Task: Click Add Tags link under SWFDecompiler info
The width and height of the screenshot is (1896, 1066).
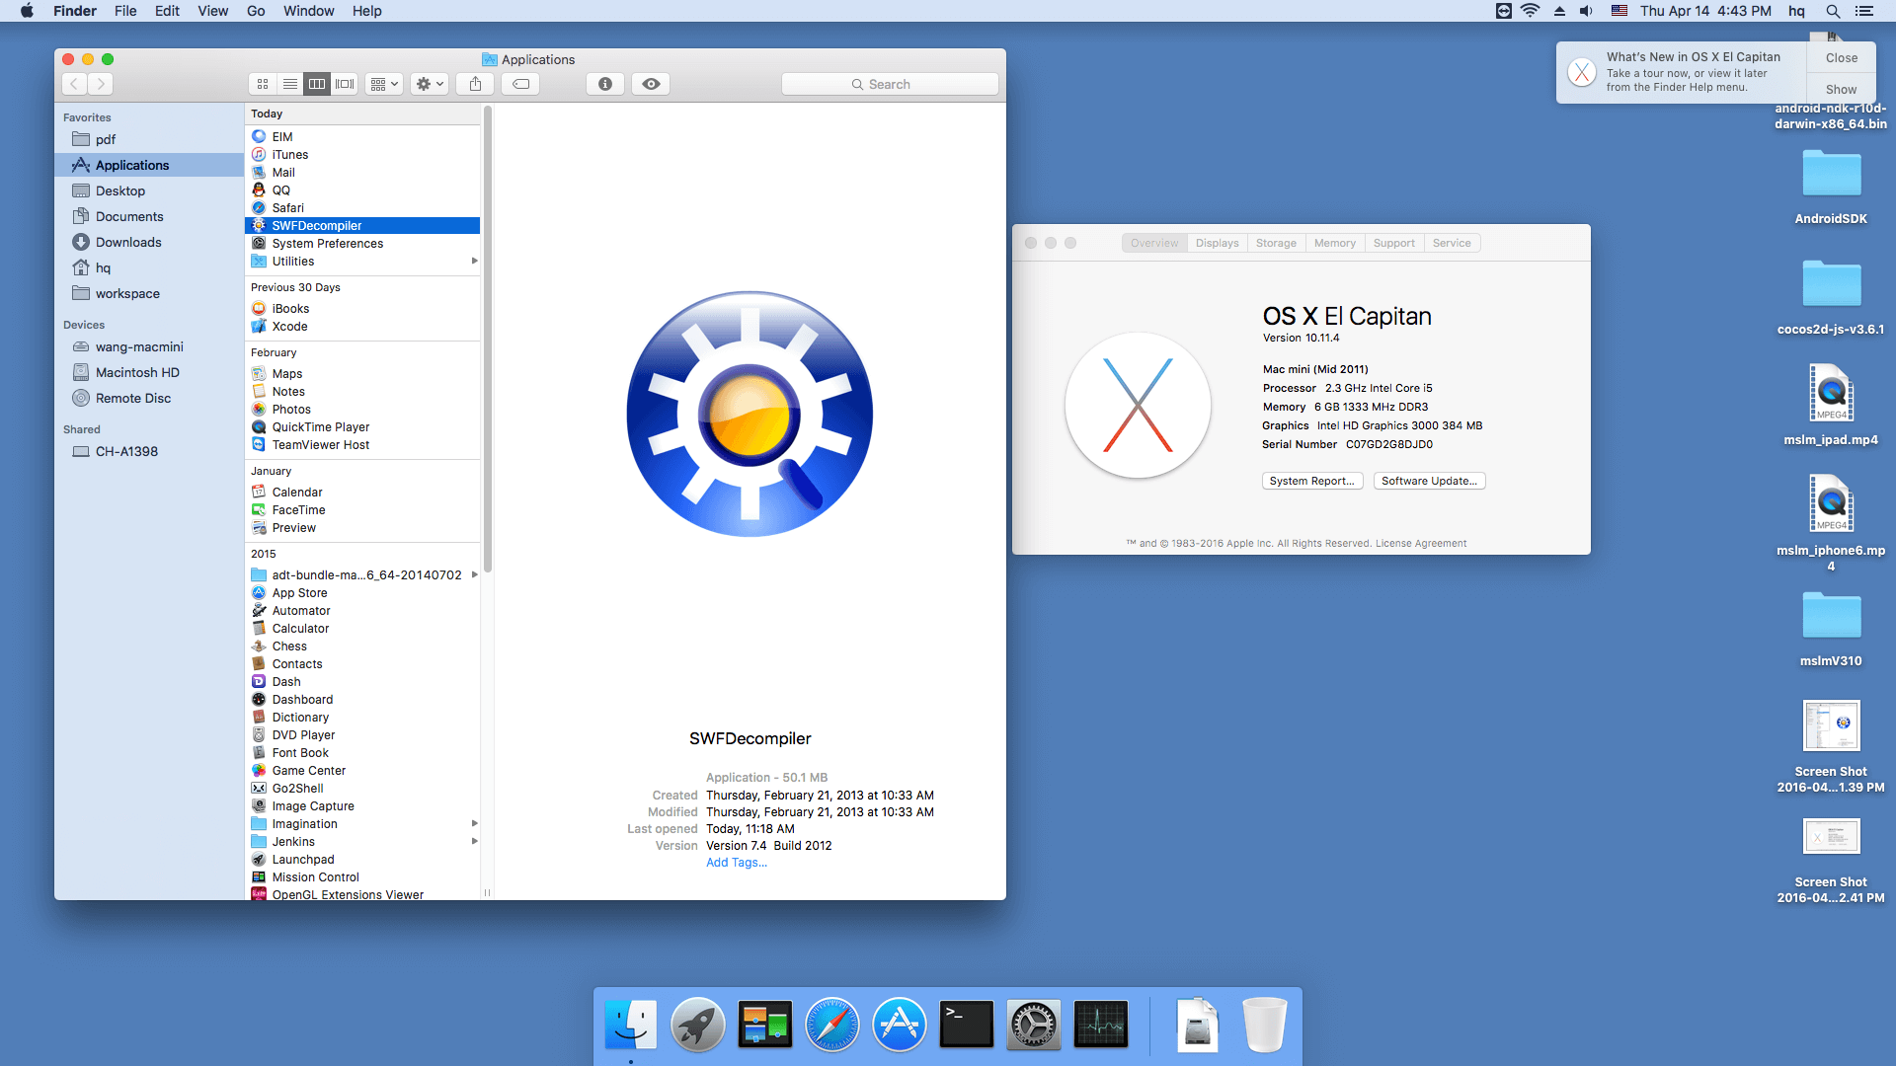Action: pyautogui.click(x=735, y=862)
